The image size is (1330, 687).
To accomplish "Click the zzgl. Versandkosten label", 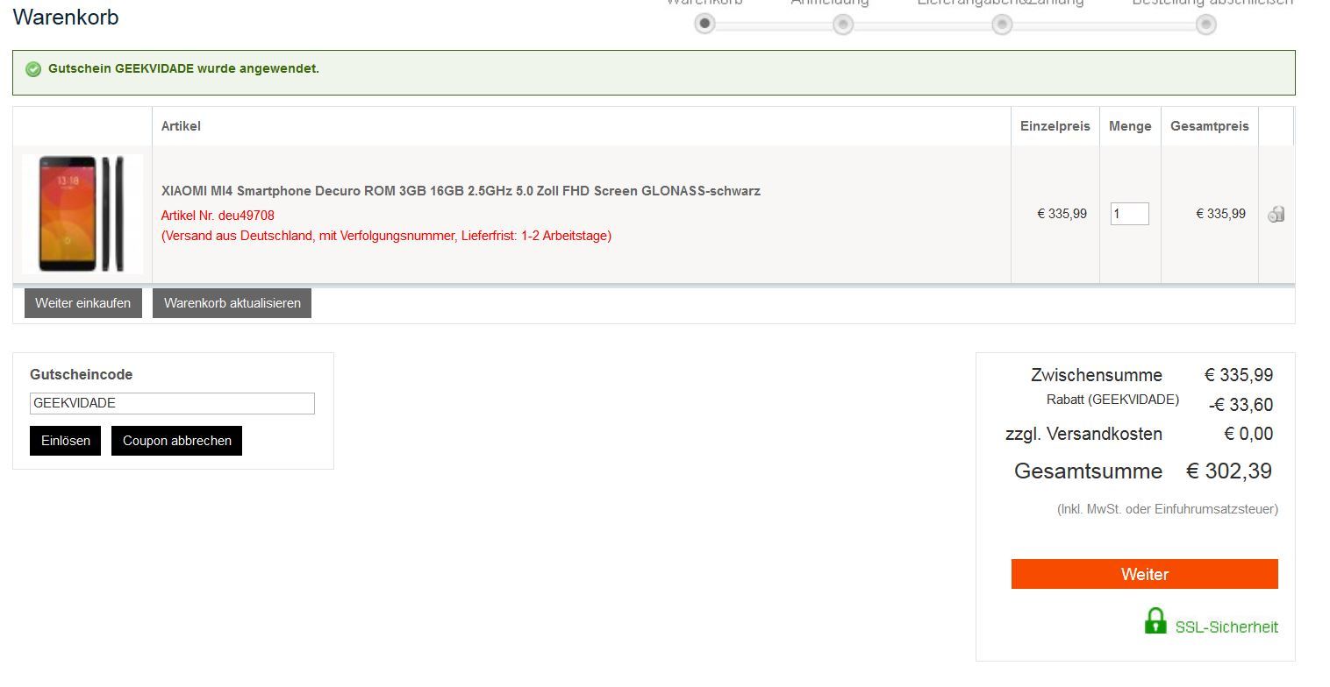I will (1083, 434).
